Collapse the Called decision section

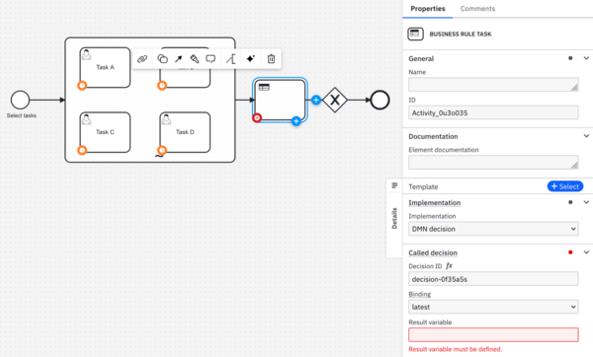586,252
